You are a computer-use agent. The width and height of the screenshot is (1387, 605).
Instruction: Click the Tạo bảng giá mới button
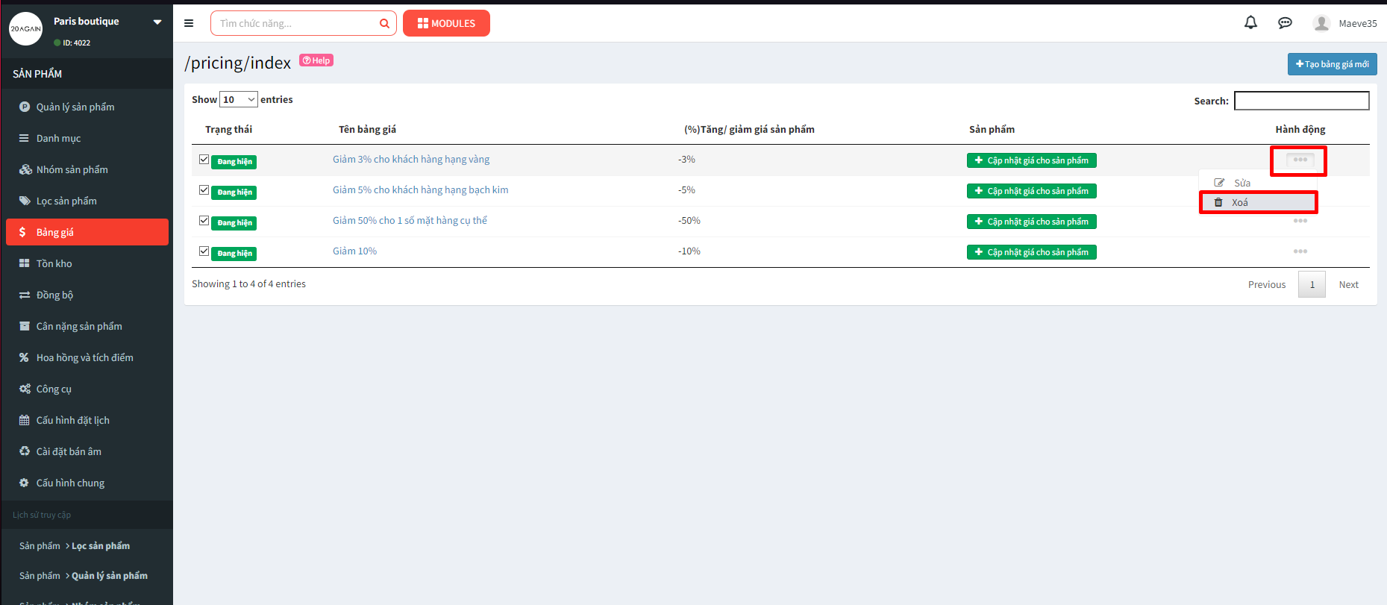1332,64
